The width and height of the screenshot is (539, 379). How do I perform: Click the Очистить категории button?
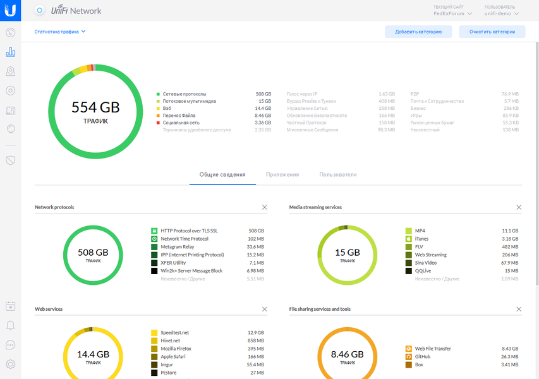[492, 32]
